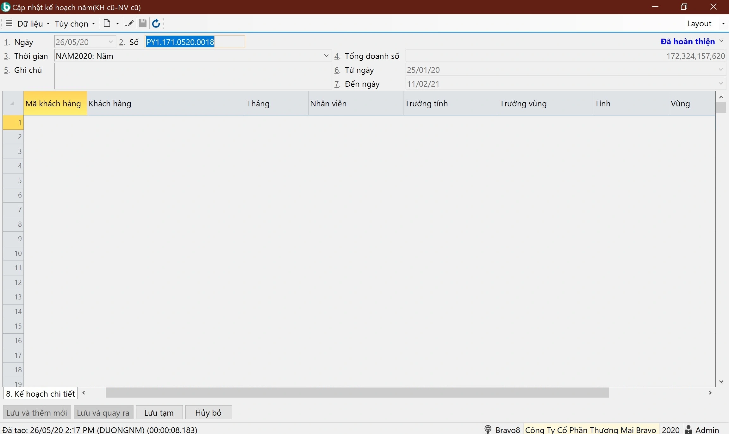
Task: Click the pencil edit icon
Action: coord(129,23)
